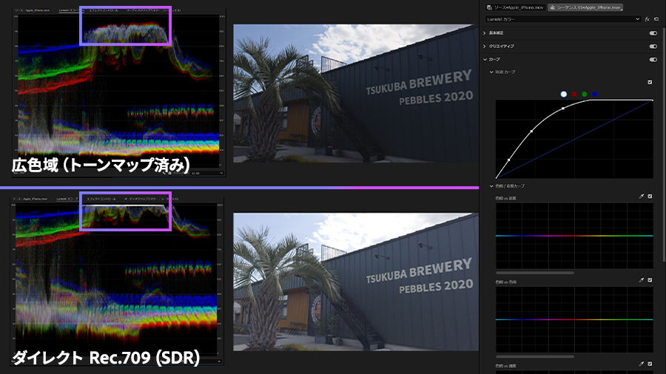The image size is (666, 374).
Task: Select the red RGB curve channel
Action: pyautogui.click(x=574, y=94)
